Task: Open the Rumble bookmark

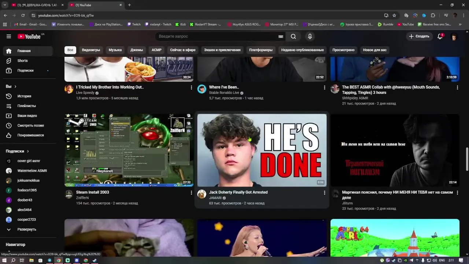Action: (x=385, y=25)
